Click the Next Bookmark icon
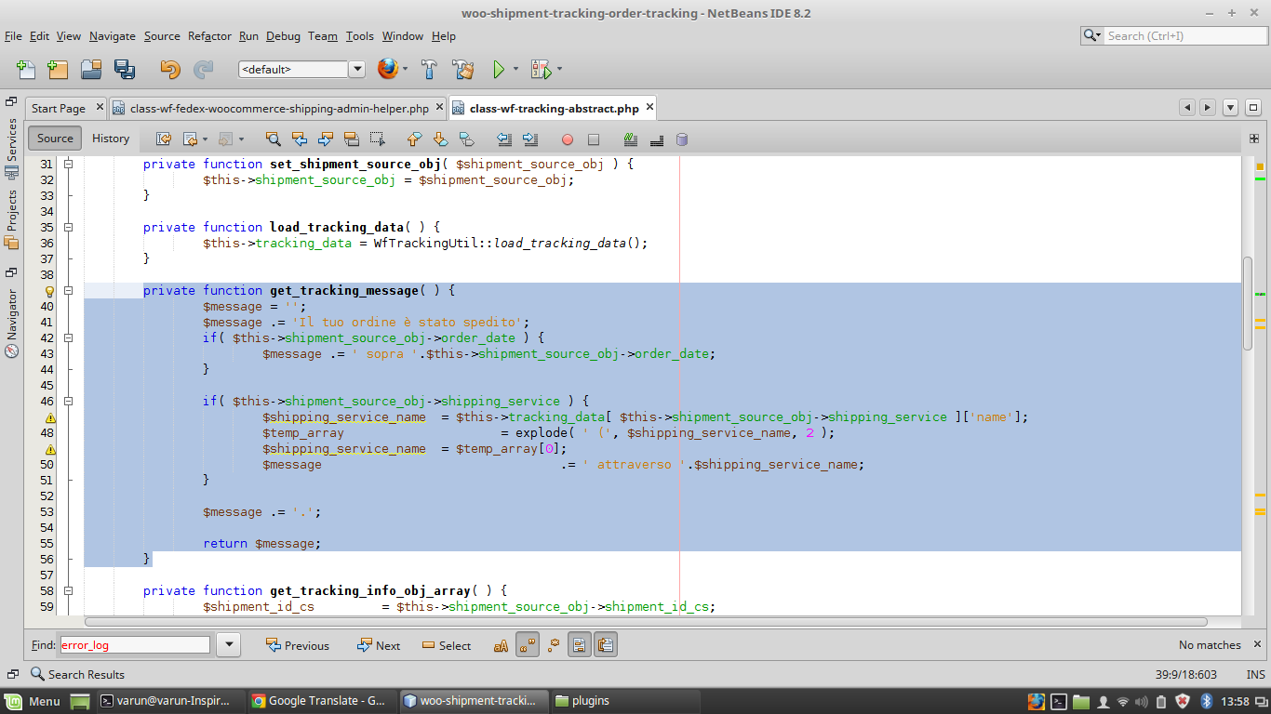1271x714 pixels. click(x=441, y=139)
